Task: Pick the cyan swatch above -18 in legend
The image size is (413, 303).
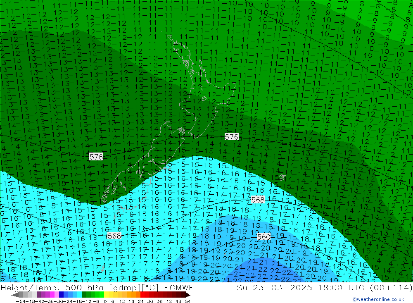Action: click(79, 294)
